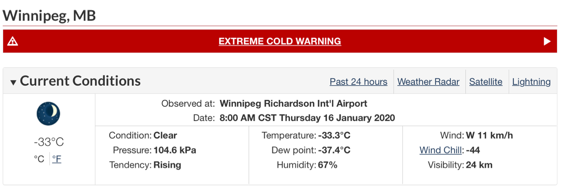Click the 104.6 kPa pressure value
This screenshot has width=564, height=193.
[174, 150]
